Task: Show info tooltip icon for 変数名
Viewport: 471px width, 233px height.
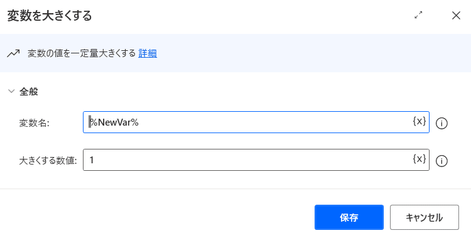Action: click(441, 123)
